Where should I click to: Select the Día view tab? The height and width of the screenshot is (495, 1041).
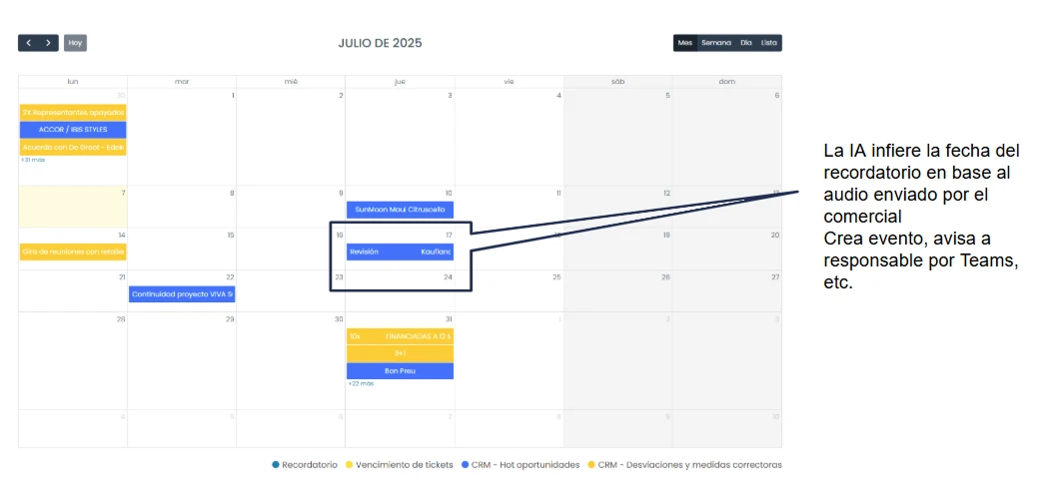pyautogui.click(x=746, y=43)
